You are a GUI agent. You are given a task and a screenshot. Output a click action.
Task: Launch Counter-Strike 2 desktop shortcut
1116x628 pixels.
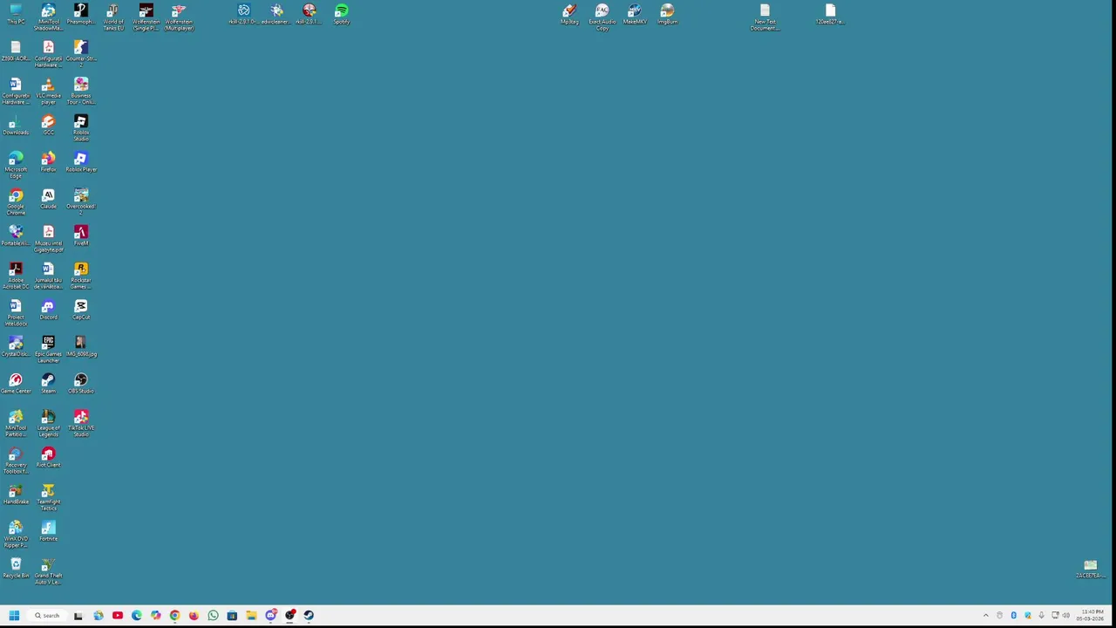point(81,54)
